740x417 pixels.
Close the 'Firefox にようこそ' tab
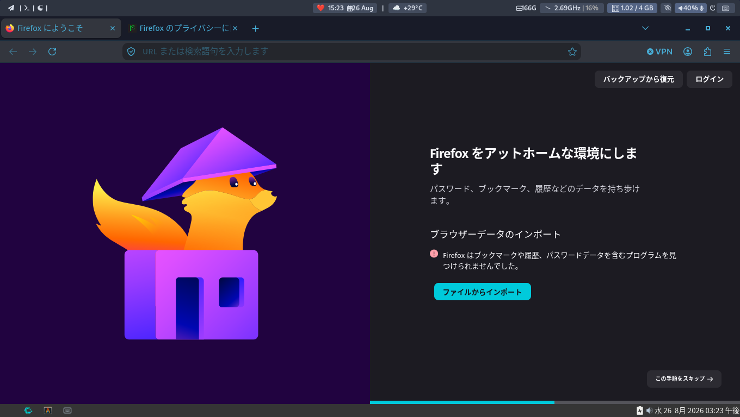coord(113,28)
